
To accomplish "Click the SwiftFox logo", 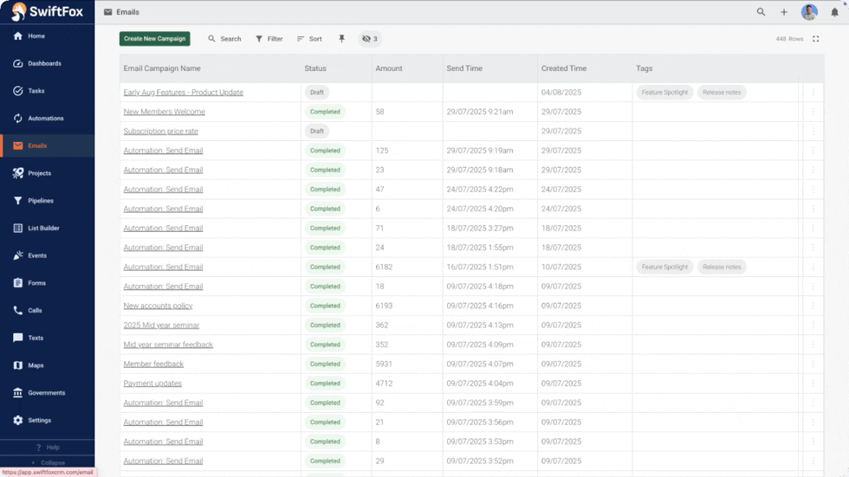I will tap(47, 11).
